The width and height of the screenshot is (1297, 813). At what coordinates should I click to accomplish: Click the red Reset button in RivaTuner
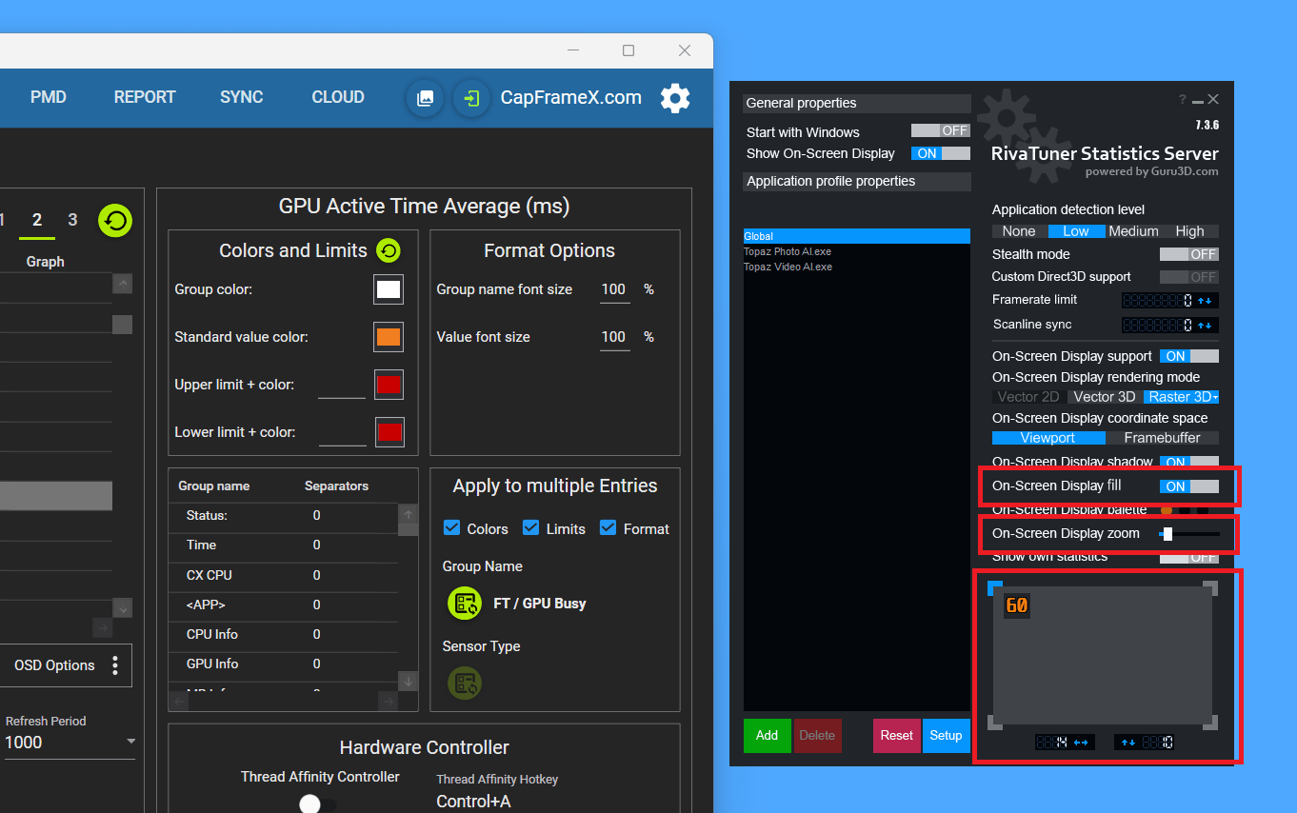(897, 735)
